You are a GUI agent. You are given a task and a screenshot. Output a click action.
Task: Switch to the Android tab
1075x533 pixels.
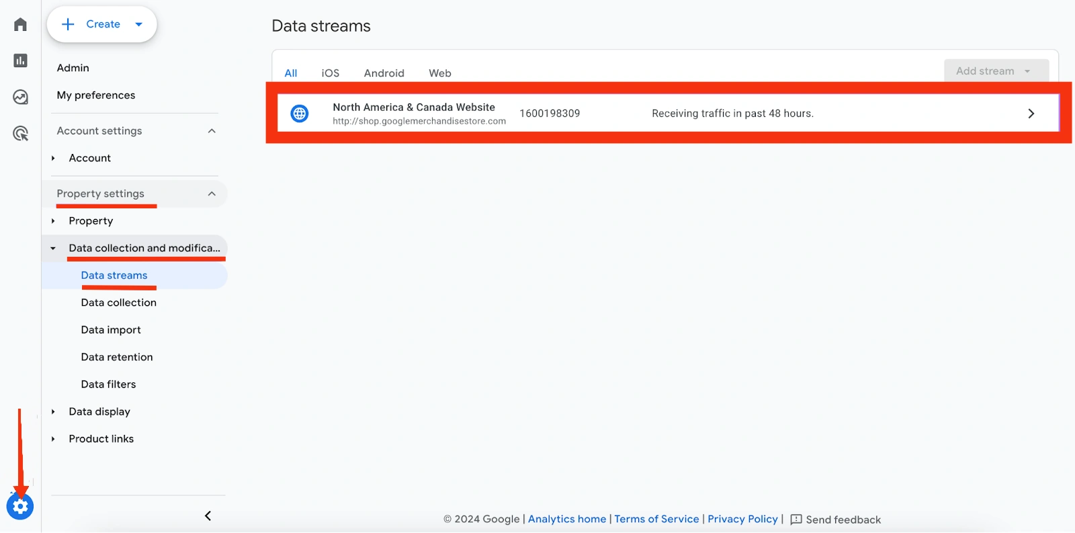pos(384,73)
